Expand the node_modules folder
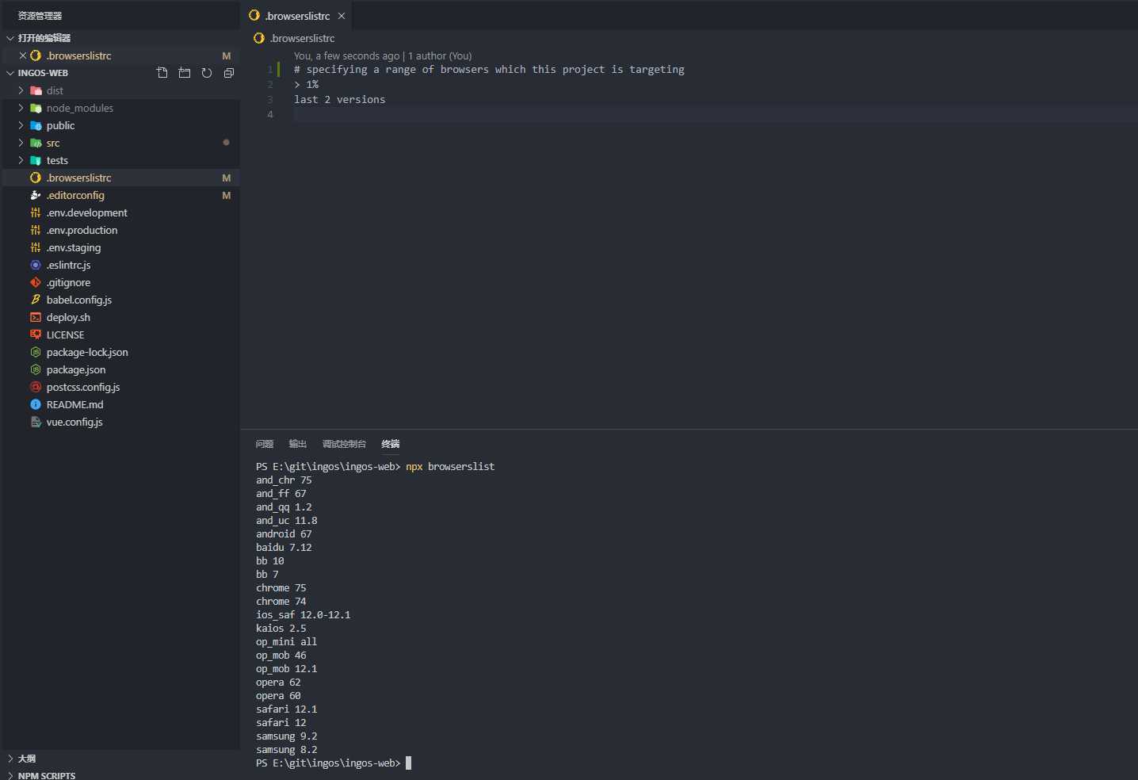 click(x=79, y=108)
